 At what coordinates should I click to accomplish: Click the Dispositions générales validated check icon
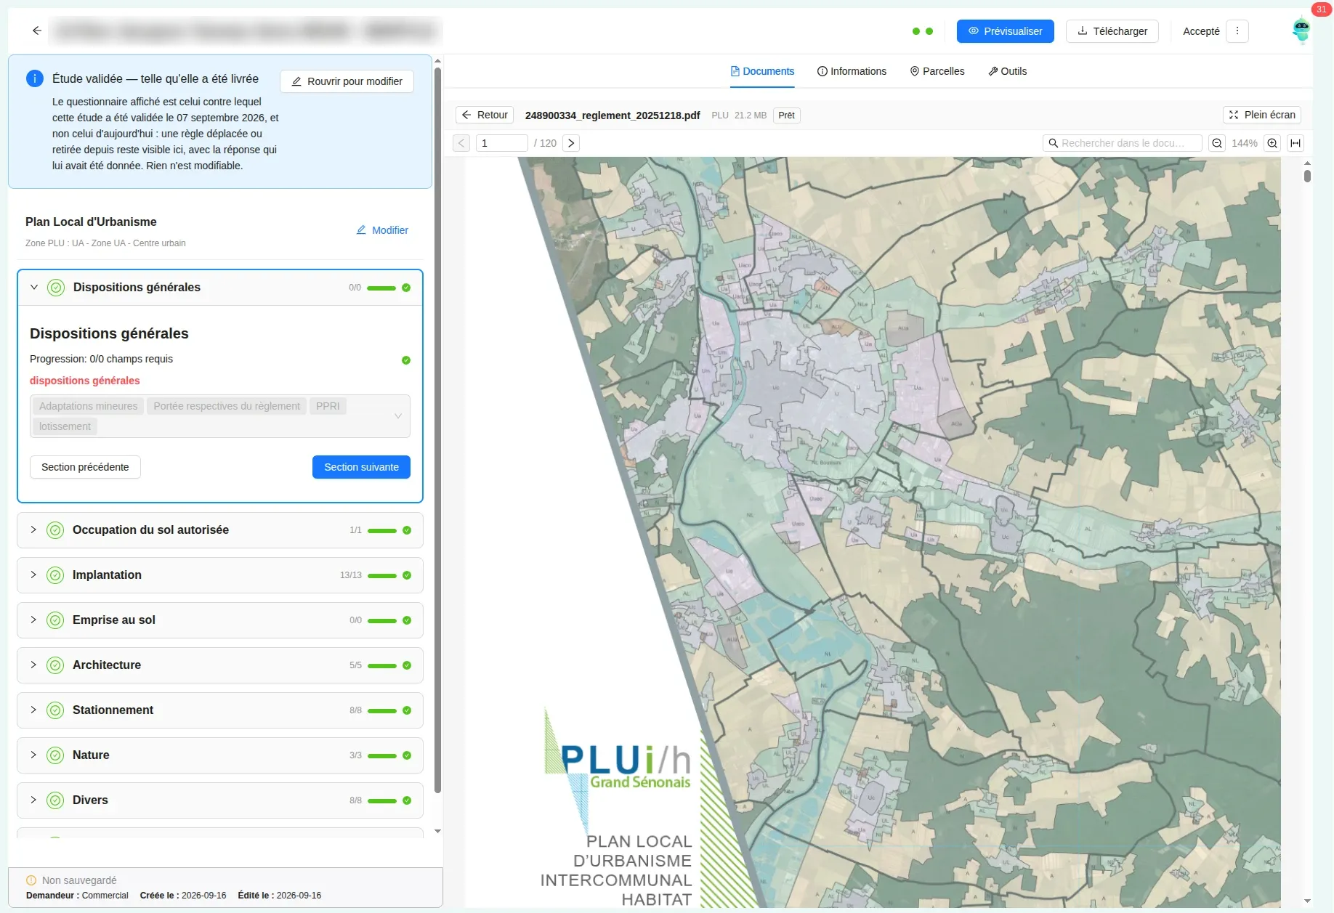[56, 288]
